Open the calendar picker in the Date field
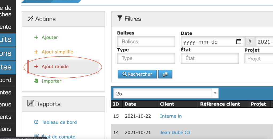This screenshot has width=273, height=139. click(239, 42)
